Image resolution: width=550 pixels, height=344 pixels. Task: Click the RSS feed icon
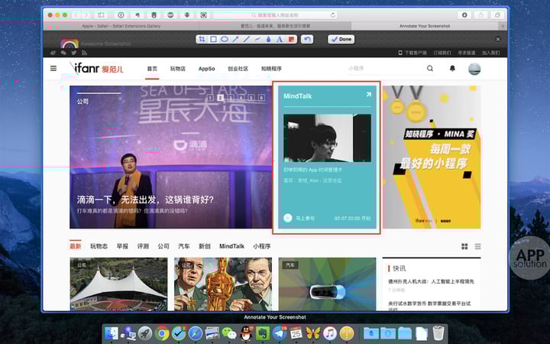tap(84, 53)
